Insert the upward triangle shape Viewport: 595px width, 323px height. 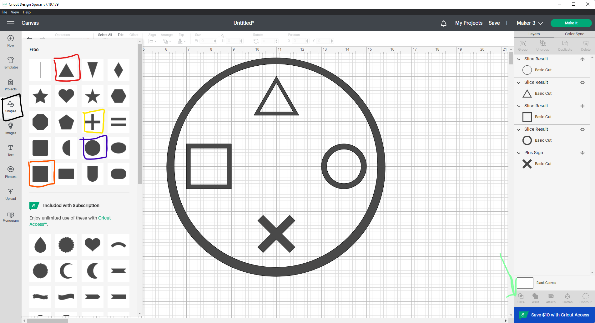tap(66, 70)
